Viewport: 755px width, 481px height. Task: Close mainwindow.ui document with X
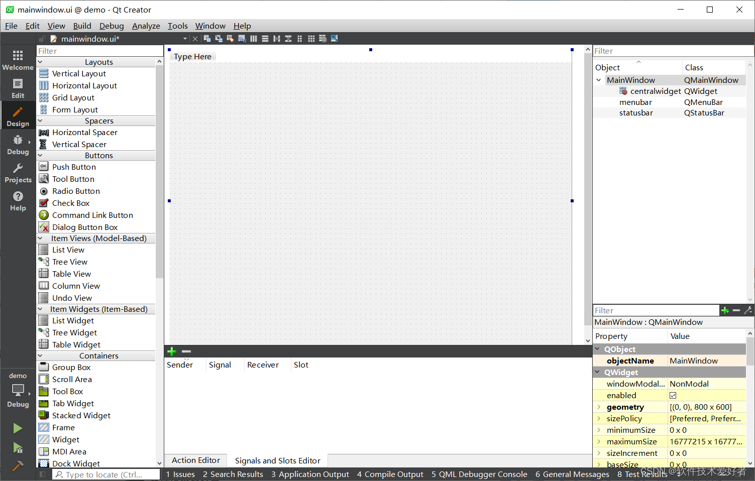pos(195,39)
